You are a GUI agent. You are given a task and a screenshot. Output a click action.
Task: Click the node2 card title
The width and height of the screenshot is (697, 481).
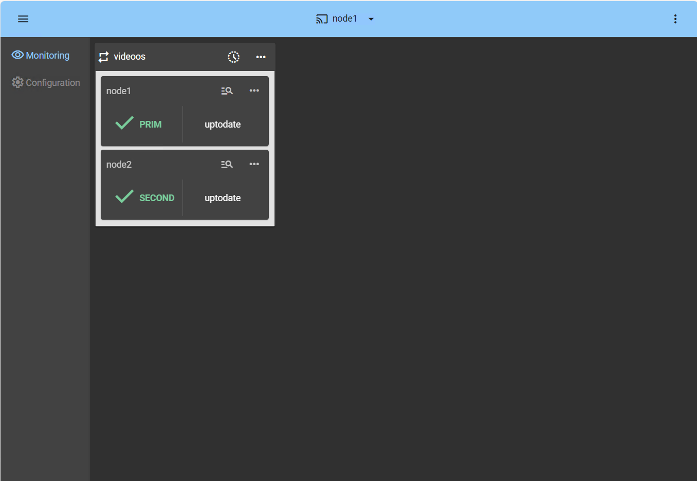click(x=119, y=165)
